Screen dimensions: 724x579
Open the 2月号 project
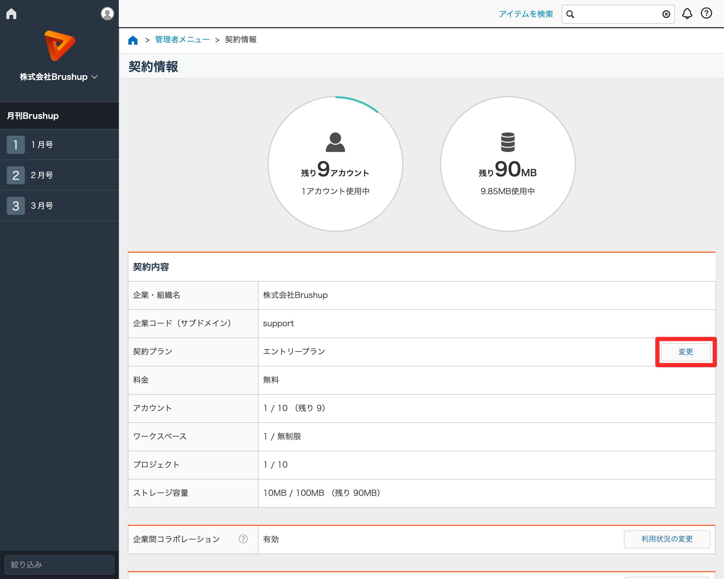(x=59, y=175)
